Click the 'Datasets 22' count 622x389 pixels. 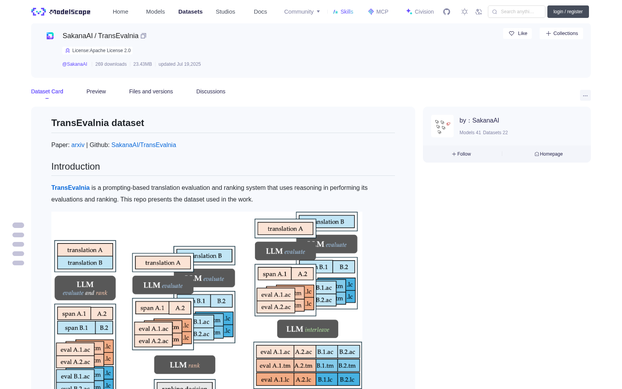[x=495, y=133]
